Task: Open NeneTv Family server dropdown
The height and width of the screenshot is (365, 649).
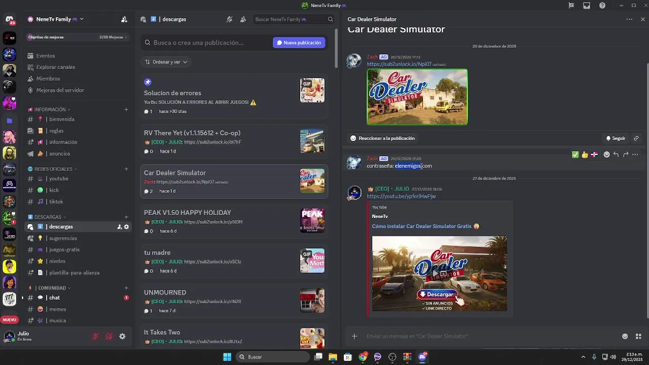Action: 82,19
